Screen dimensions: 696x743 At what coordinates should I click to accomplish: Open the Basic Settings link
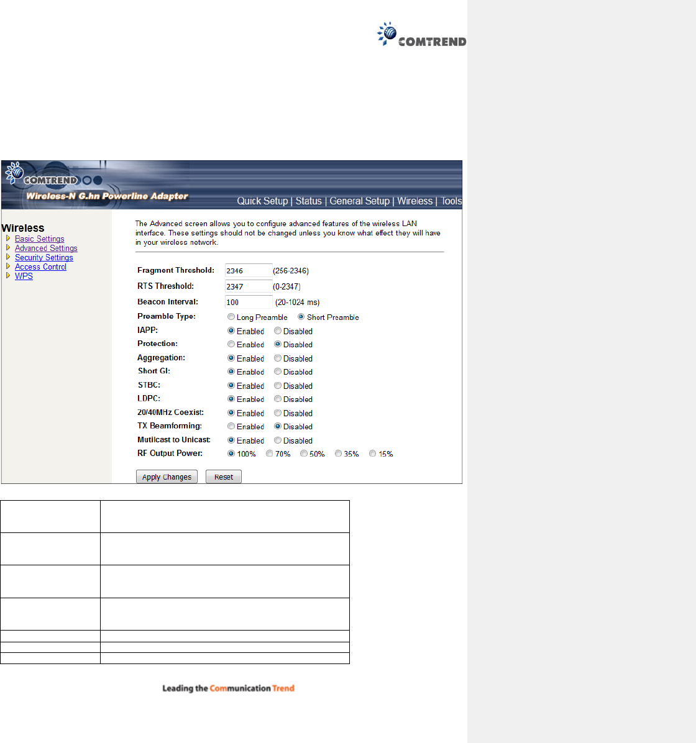[39, 239]
